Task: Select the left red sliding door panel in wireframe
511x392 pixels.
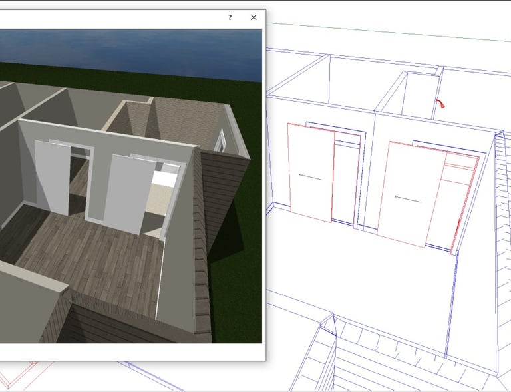Action: (311, 172)
